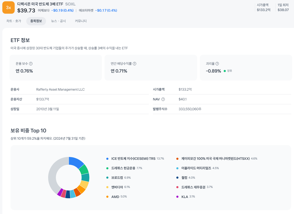This screenshot has height=214, width=294.
Task: Click the 1일 최저 $38.07 value
Action: (x=283, y=10)
